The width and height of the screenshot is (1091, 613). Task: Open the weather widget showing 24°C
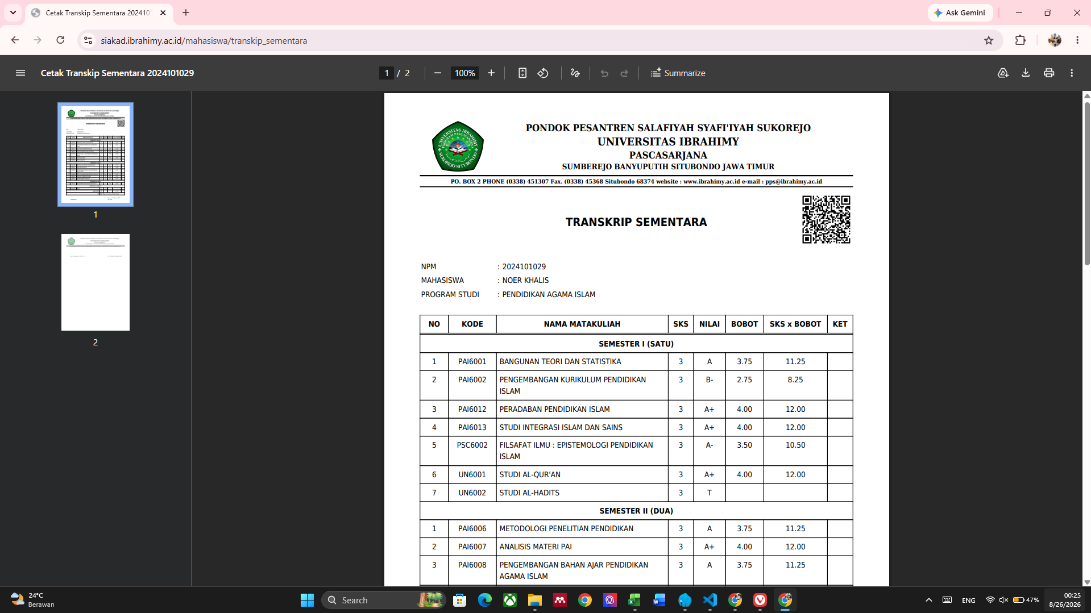(33, 600)
